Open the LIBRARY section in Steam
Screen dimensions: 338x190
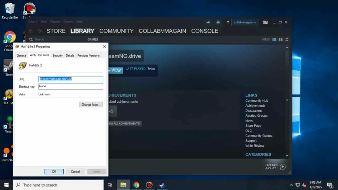(82, 31)
